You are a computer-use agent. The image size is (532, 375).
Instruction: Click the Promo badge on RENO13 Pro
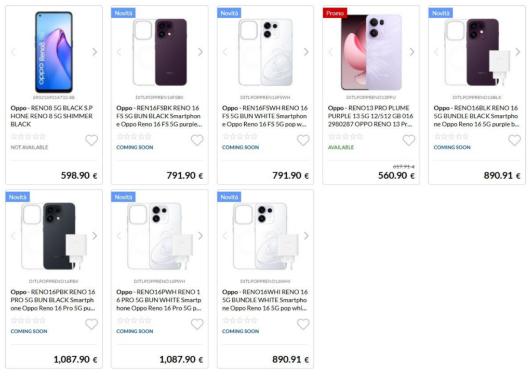335,13
